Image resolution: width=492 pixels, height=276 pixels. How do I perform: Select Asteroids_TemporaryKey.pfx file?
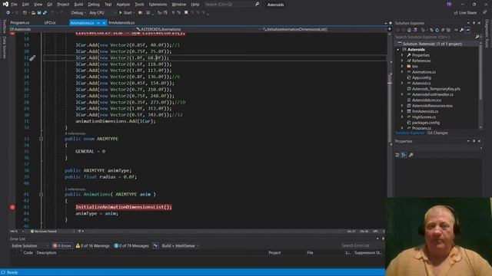(x=436, y=89)
